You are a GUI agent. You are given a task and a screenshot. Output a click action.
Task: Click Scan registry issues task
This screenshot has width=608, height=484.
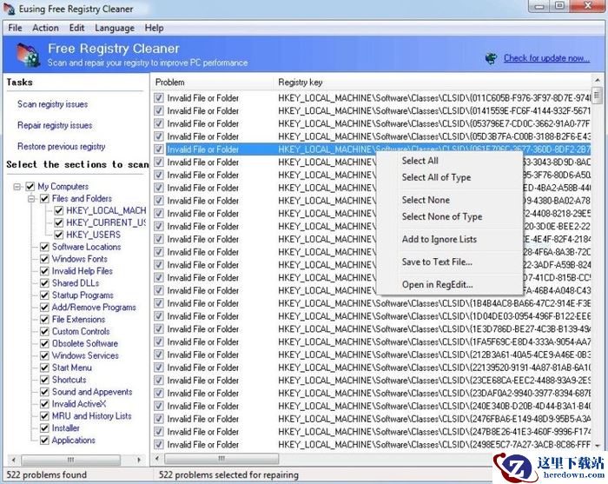52,104
